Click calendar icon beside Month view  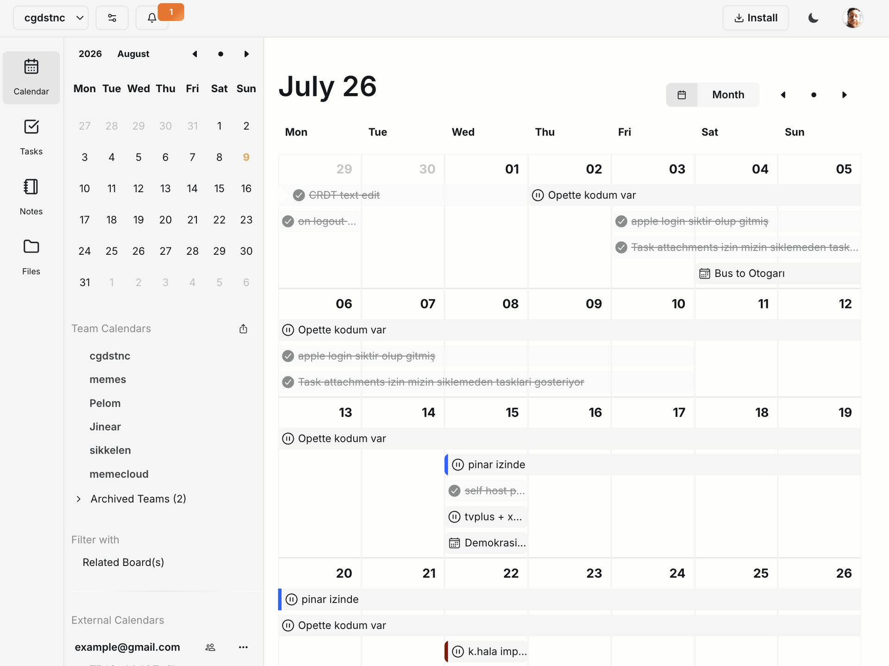tap(682, 95)
